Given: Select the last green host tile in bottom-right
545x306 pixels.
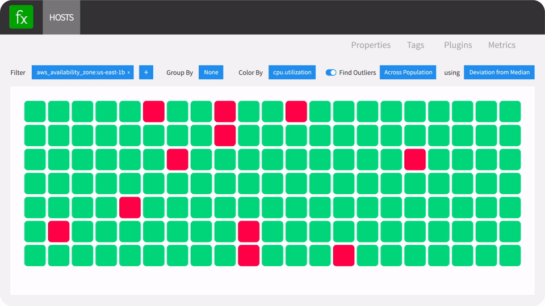Looking at the screenshot, I should tap(510, 256).
